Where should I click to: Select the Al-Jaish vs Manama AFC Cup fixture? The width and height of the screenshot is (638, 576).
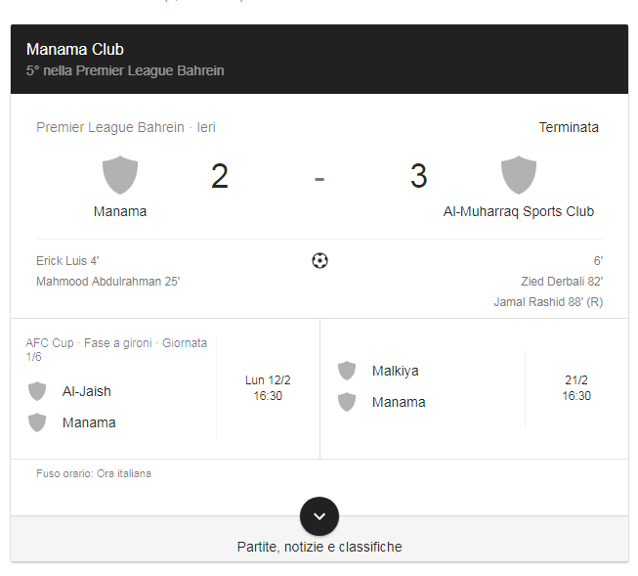pyautogui.click(x=165, y=388)
